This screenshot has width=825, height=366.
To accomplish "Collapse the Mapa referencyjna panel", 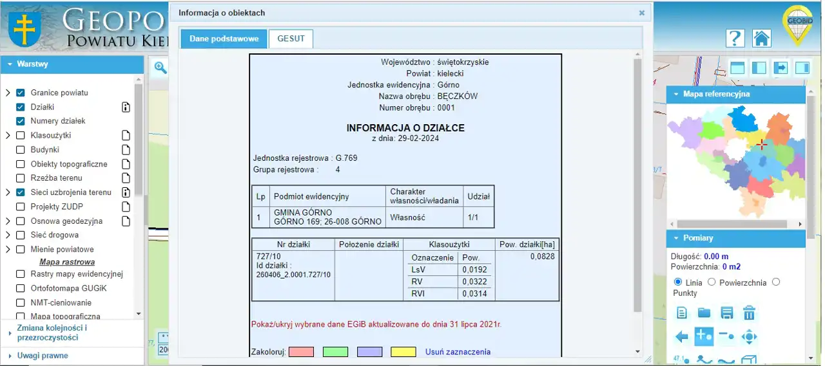I will (x=675, y=94).
